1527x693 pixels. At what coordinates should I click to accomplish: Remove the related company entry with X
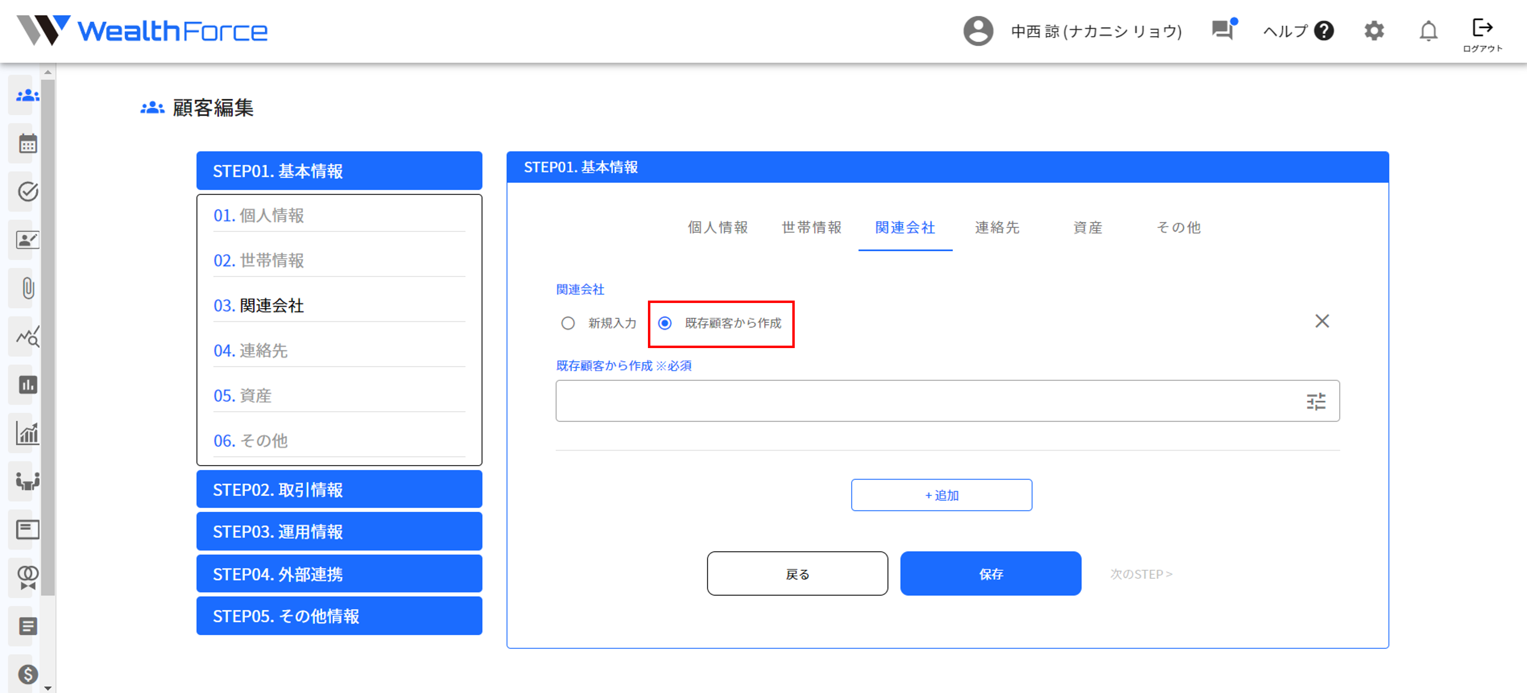coord(1322,321)
